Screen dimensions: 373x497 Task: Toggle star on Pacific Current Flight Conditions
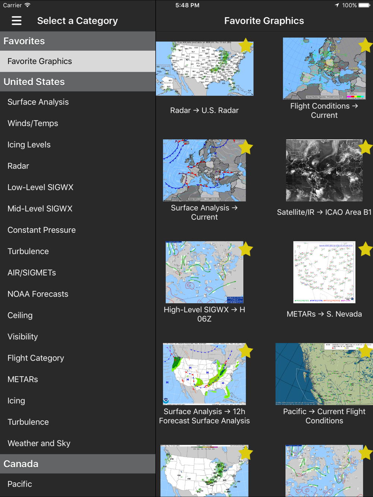(x=366, y=351)
